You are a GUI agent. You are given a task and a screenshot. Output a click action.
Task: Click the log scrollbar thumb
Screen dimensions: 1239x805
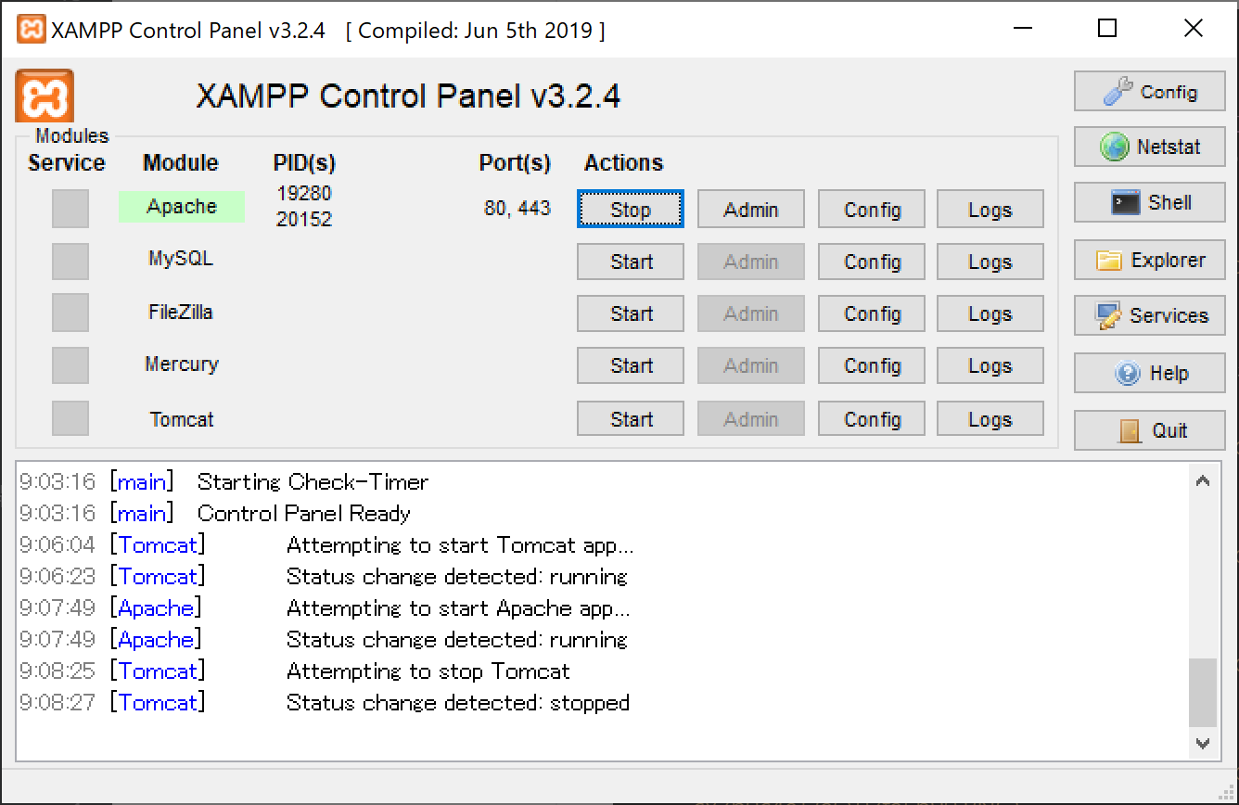[x=1203, y=692]
